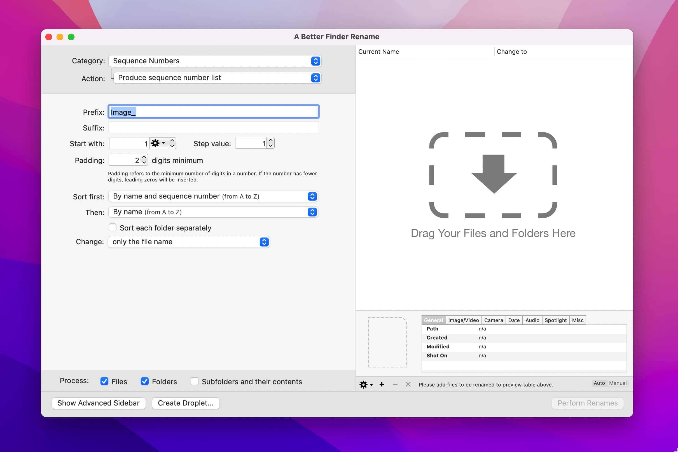Click the Path row in metadata
The width and height of the screenshot is (678, 452).
[524, 329]
